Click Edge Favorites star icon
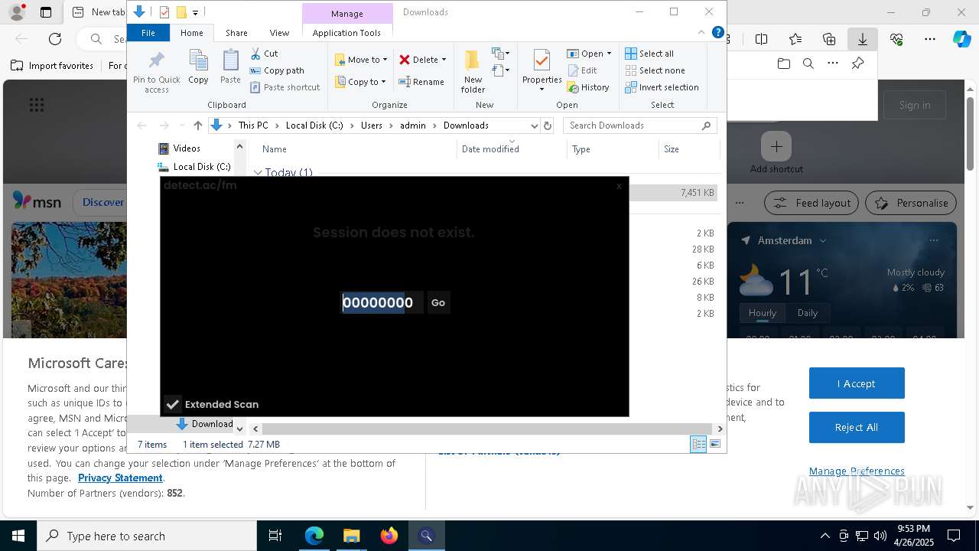The width and height of the screenshot is (979, 551). 795,39
